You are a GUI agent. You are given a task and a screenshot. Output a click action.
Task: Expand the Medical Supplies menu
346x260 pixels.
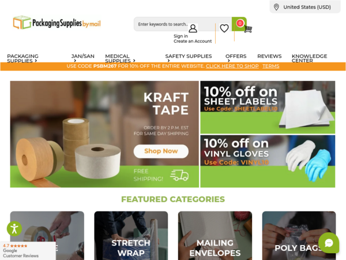pos(121,58)
